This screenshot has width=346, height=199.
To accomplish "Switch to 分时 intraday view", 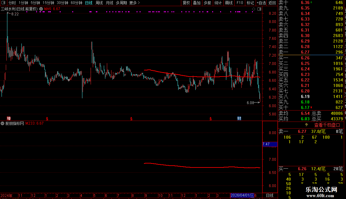I will coord(12,3).
